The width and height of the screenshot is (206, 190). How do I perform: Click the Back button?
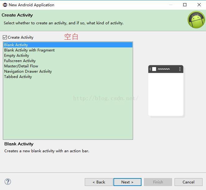[99, 182]
